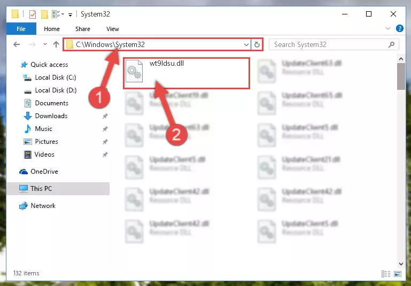
Task: Click the Quick access star icon
Action: pyautogui.click(x=24, y=65)
